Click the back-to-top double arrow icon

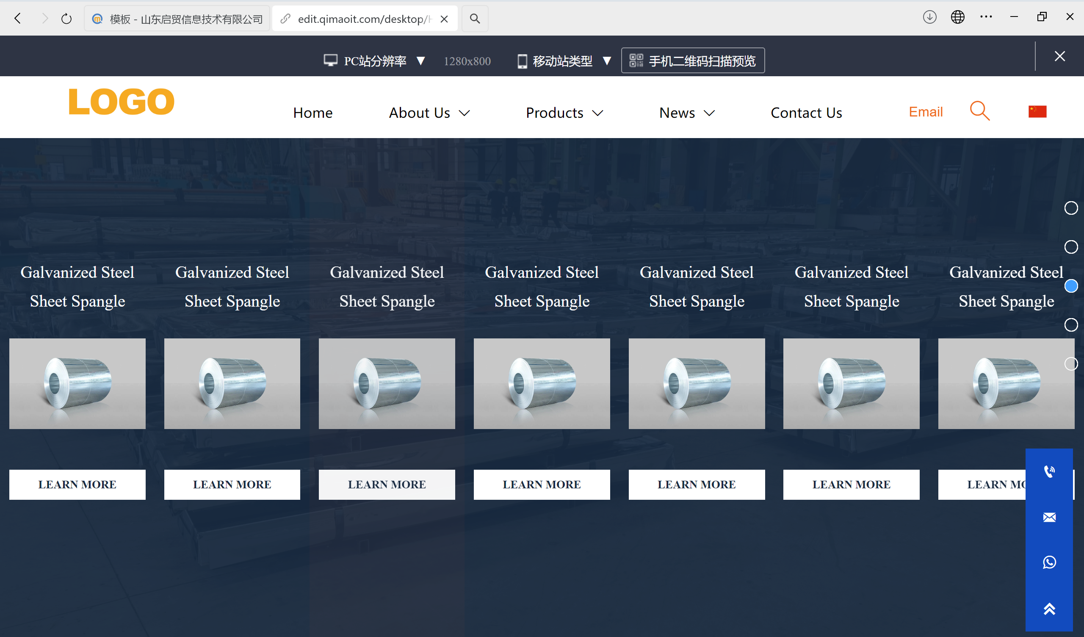tap(1049, 609)
